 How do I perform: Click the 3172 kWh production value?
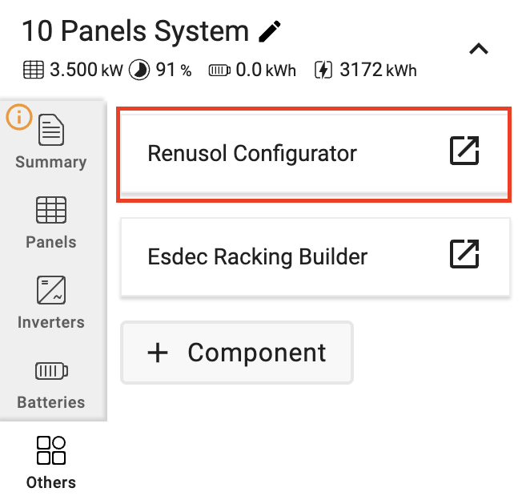pos(378,70)
